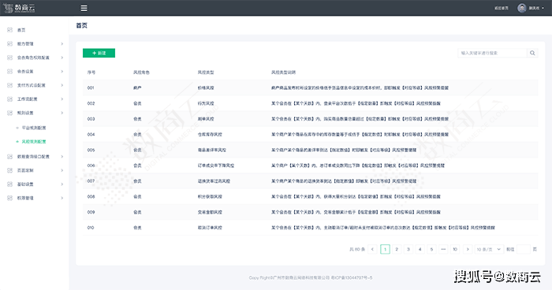This screenshot has height=290, width=552.
Task: Go to page 3 in pagination
Action: pos(408,249)
